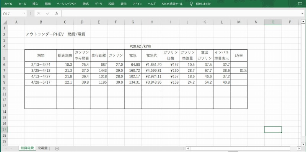Open the fx Insert Function dialog
Screen dimensions: 306x152
(x=56, y=13)
